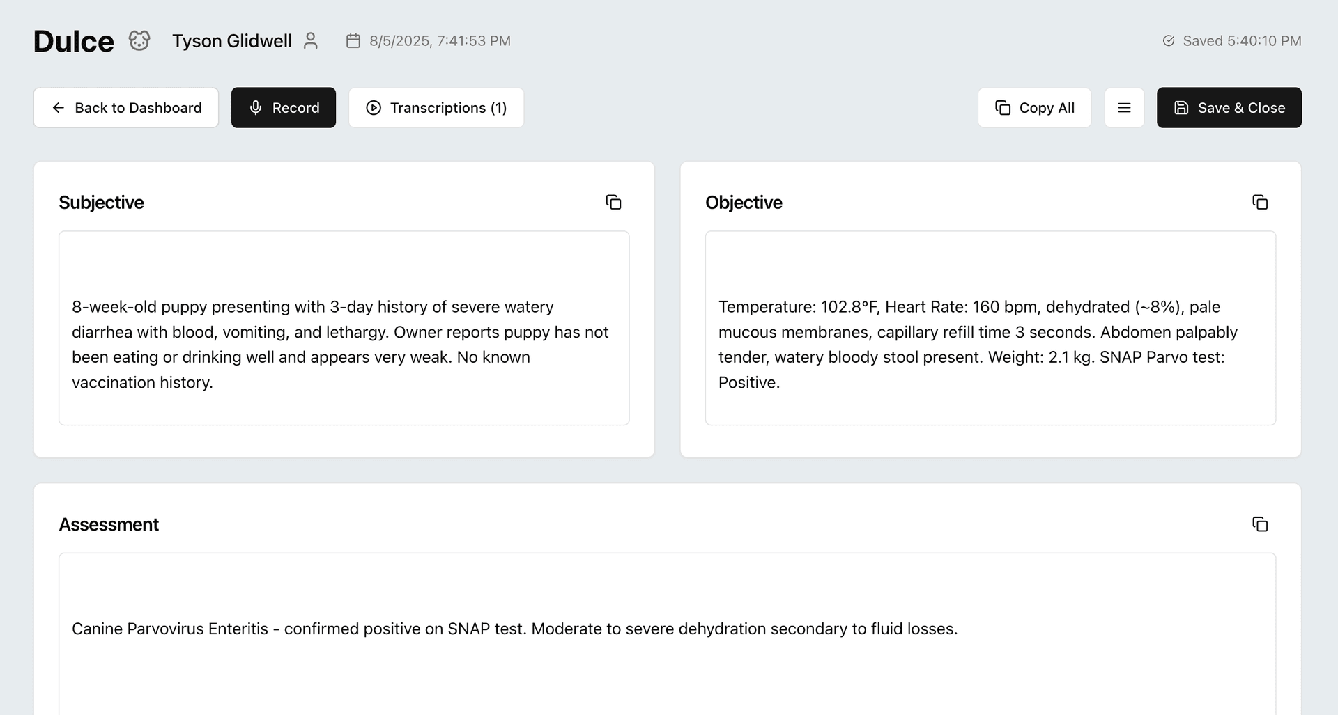Click the calendar icon beside the date
1338x715 pixels.
tap(353, 41)
